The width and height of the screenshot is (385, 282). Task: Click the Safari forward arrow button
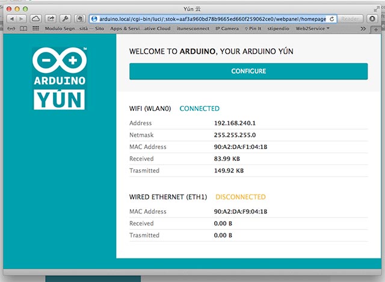tap(22, 19)
